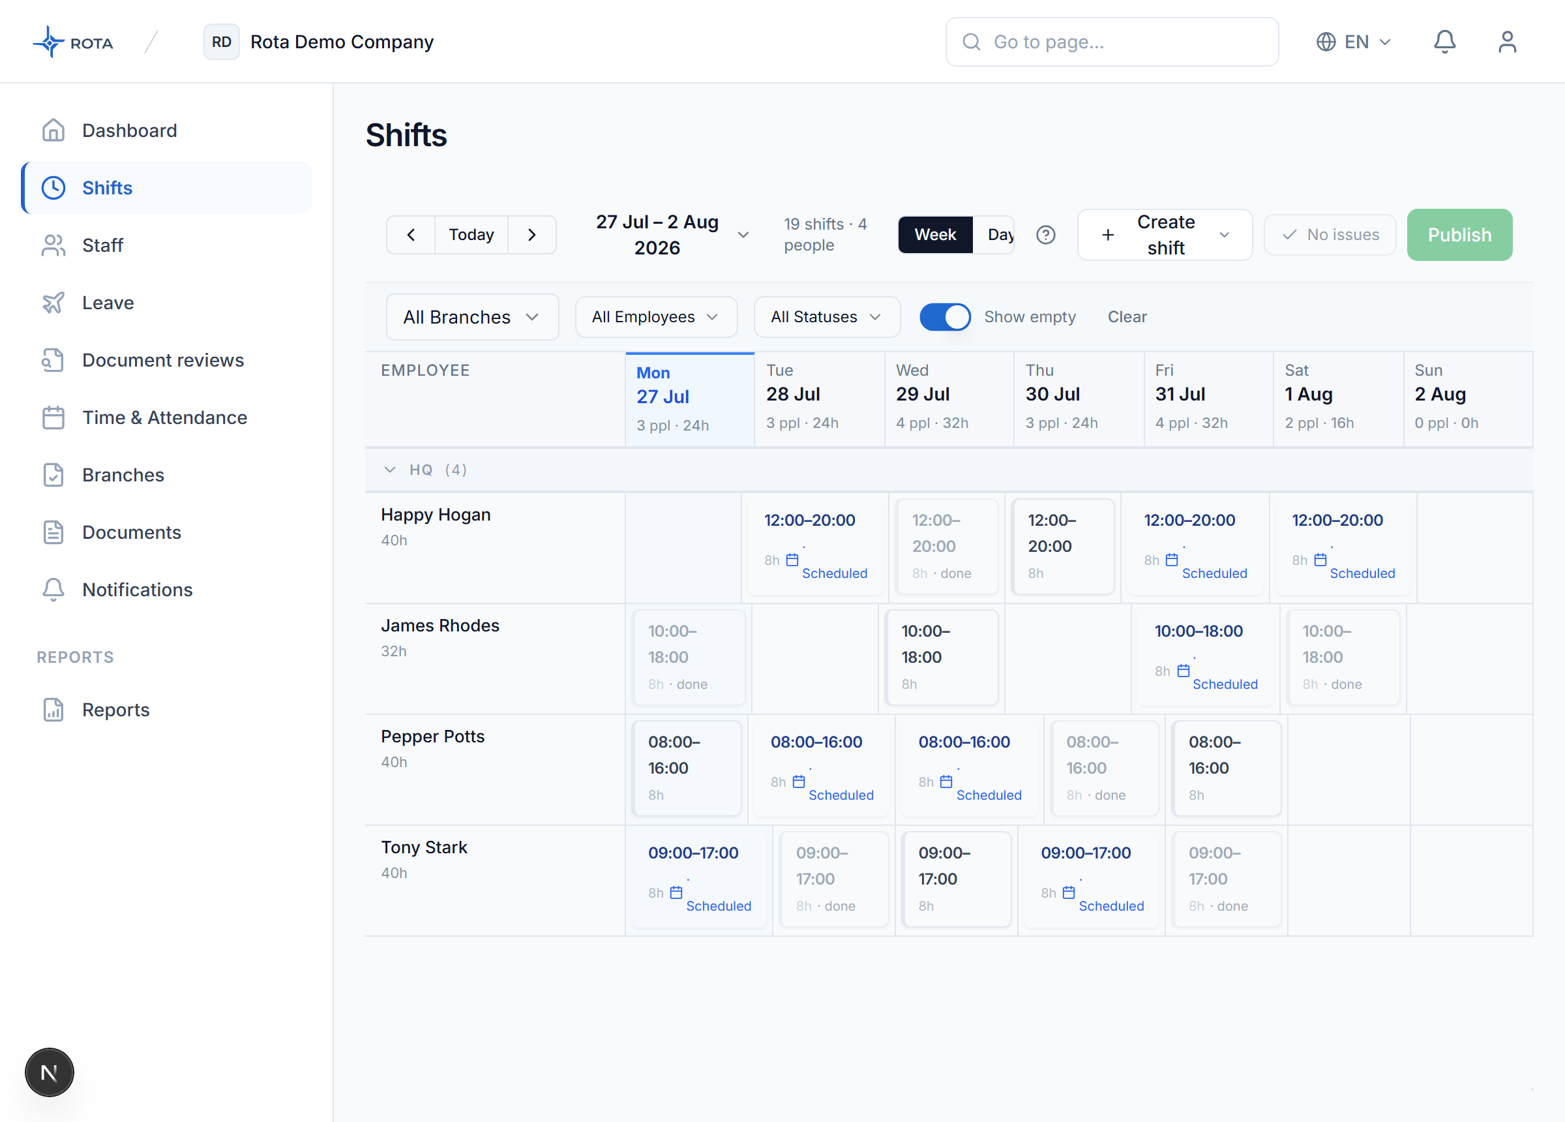Click the Time & Attendance calendar icon
This screenshot has width=1565, height=1122.
coord(53,417)
